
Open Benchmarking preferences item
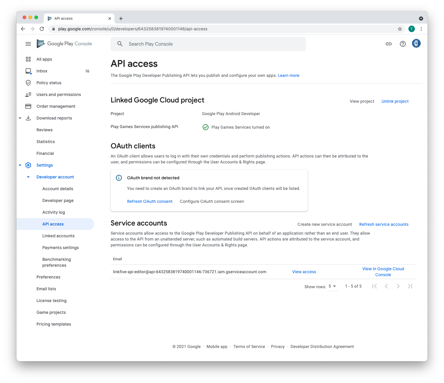[x=56, y=262]
